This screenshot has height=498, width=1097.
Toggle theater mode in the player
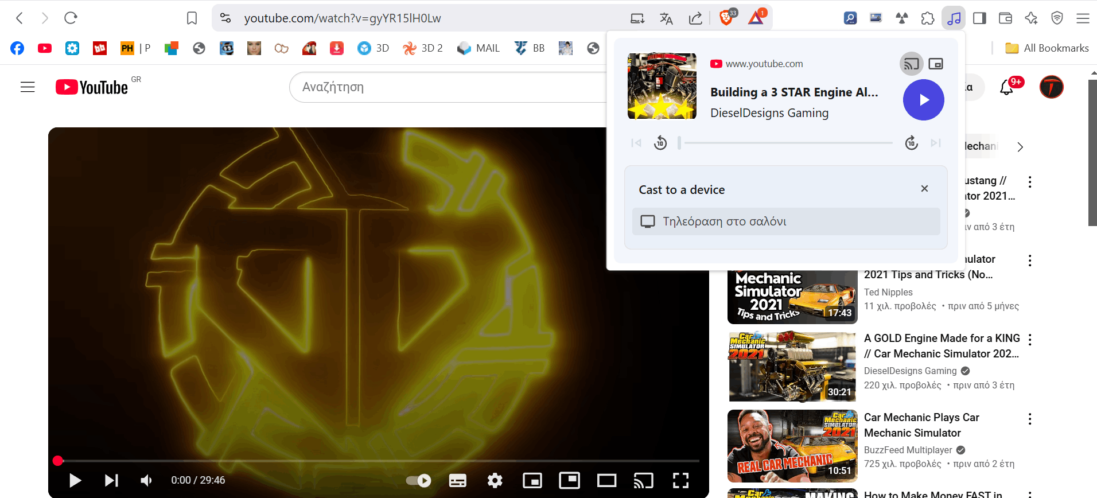606,480
